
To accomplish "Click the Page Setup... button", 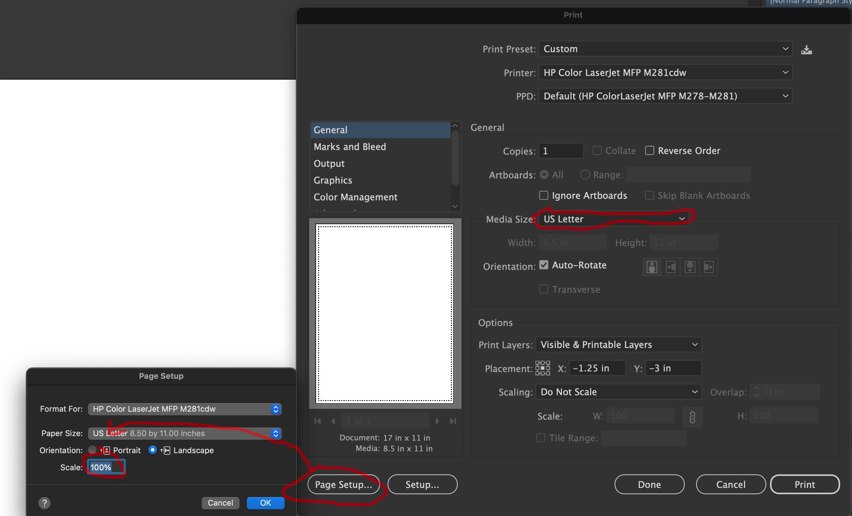I will [x=343, y=485].
